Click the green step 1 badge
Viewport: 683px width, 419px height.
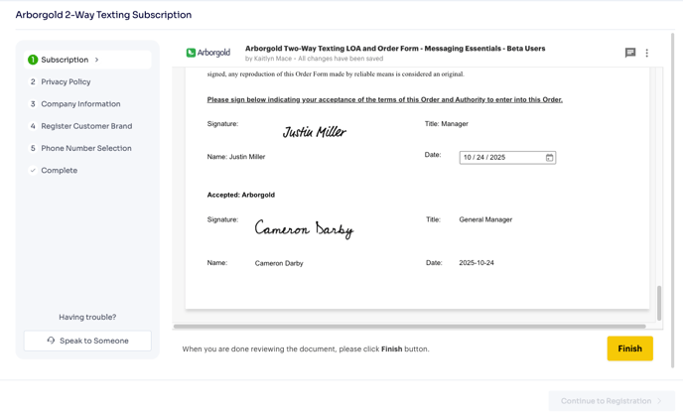click(x=33, y=60)
